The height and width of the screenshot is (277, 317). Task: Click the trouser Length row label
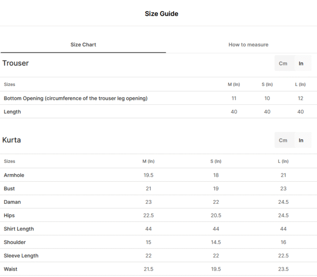(x=12, y=112)
